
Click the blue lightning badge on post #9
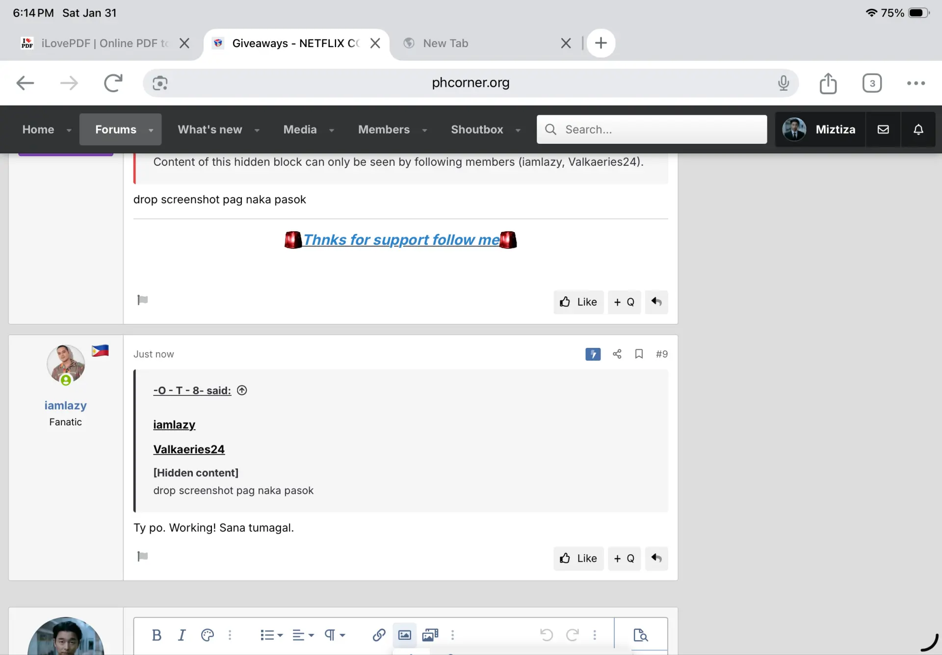tap(593, 354)
